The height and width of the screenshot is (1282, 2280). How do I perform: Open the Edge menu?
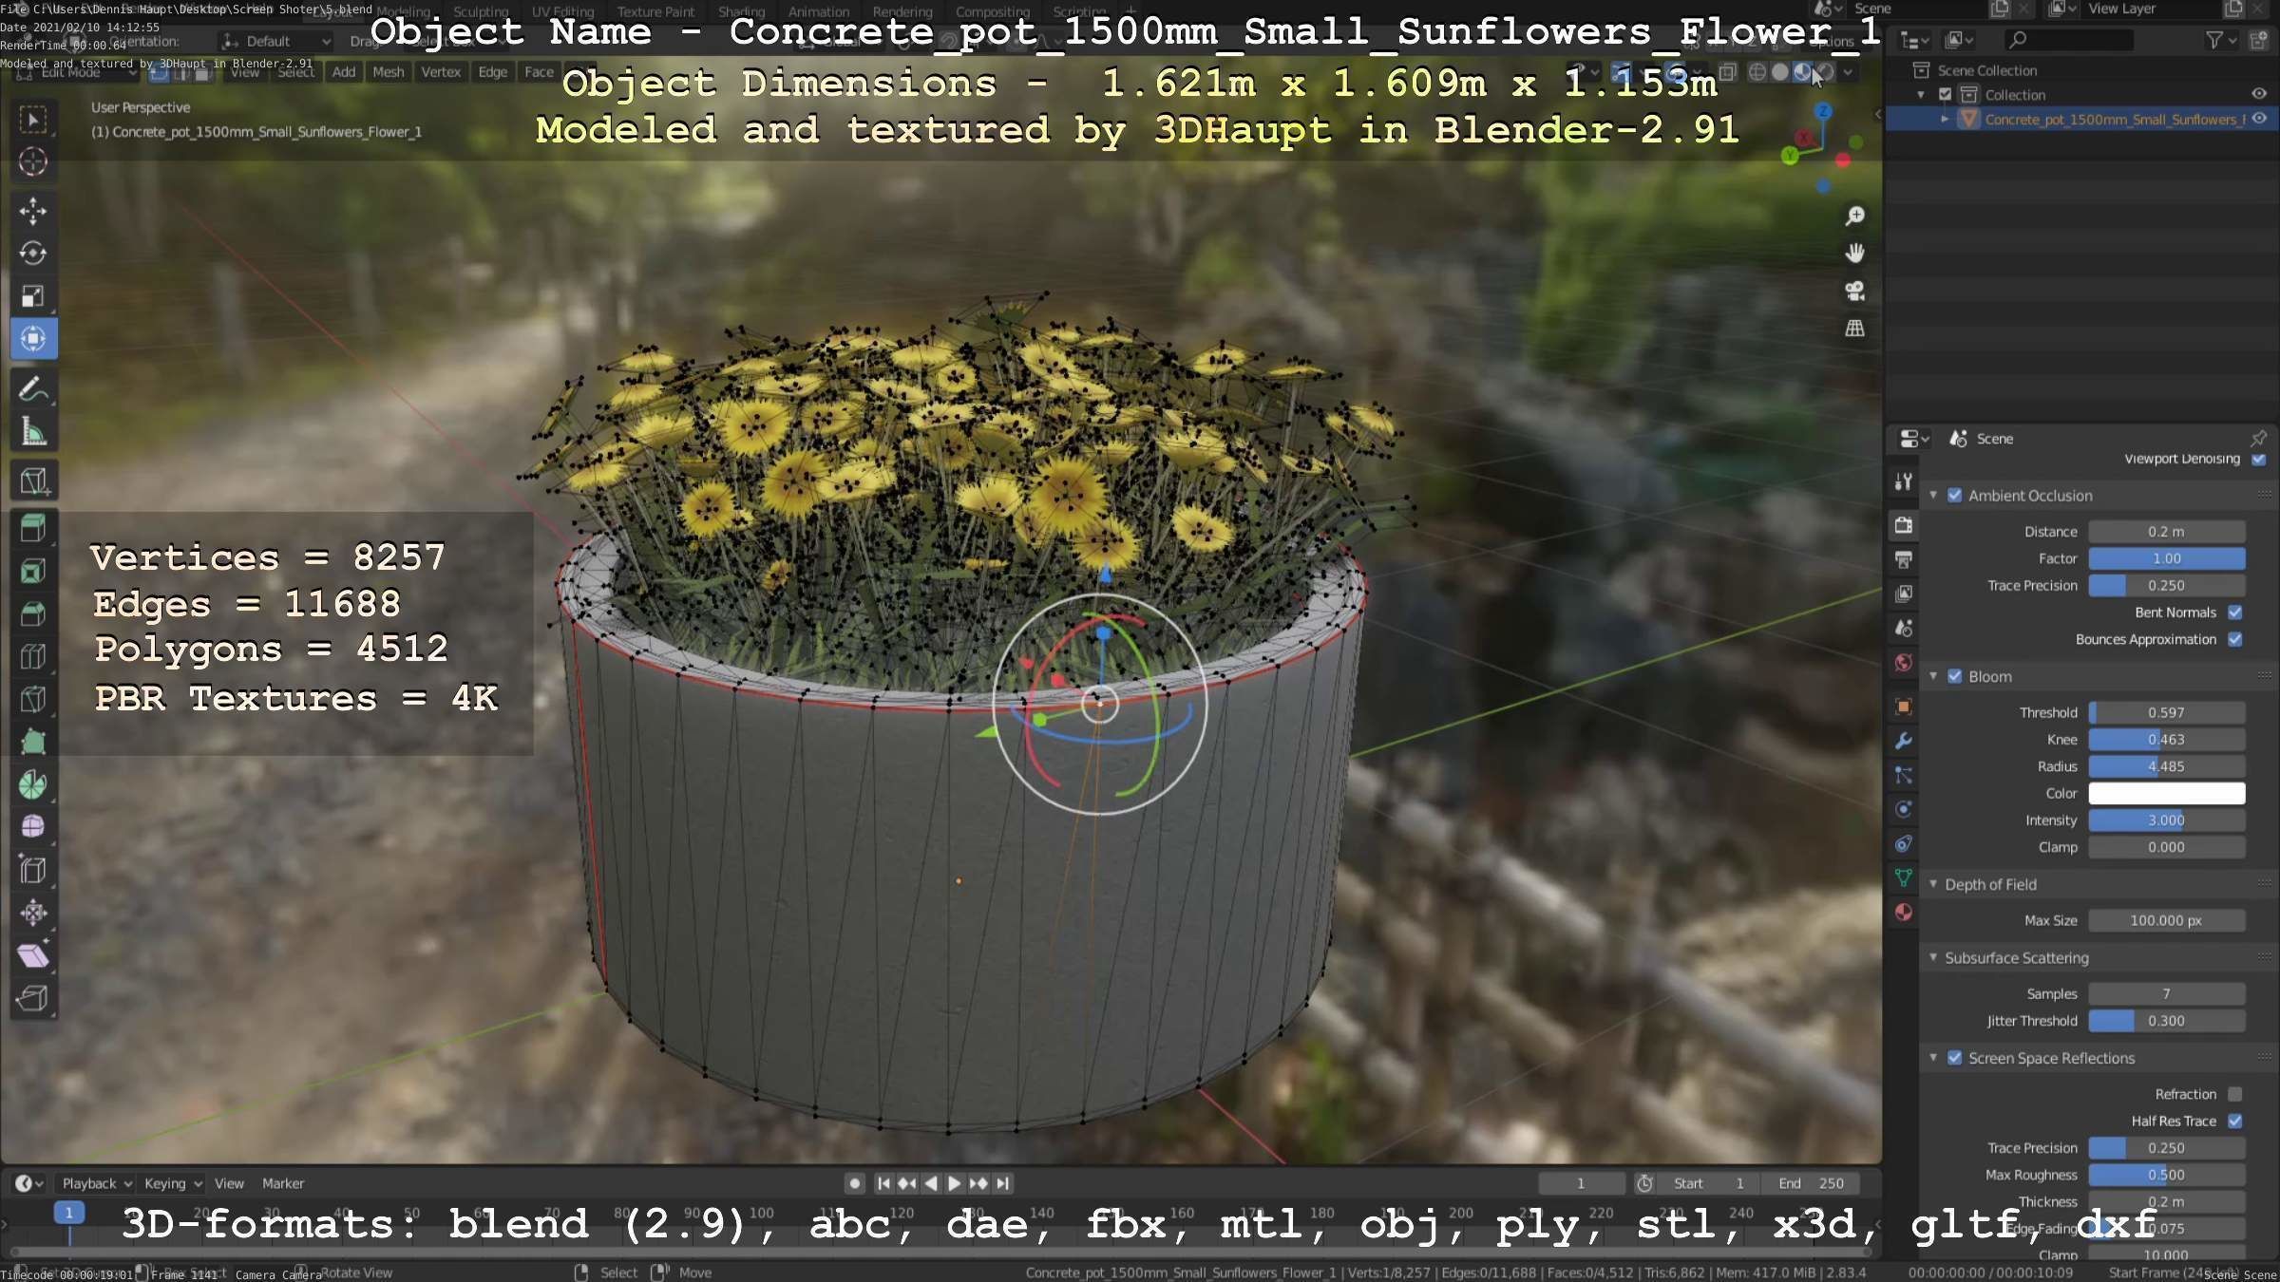pyautogui.click(x=492, y=72)
